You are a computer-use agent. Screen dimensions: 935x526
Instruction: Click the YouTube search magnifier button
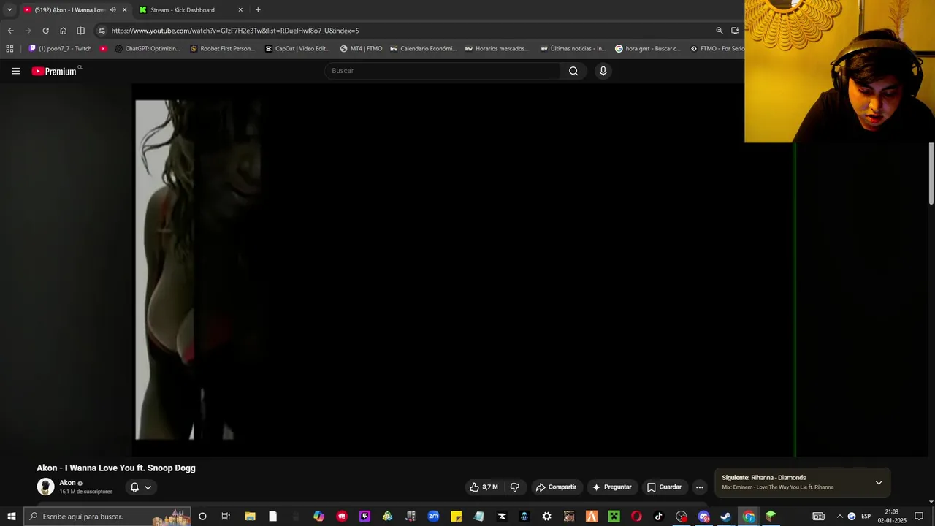click(x=573, y=71)
